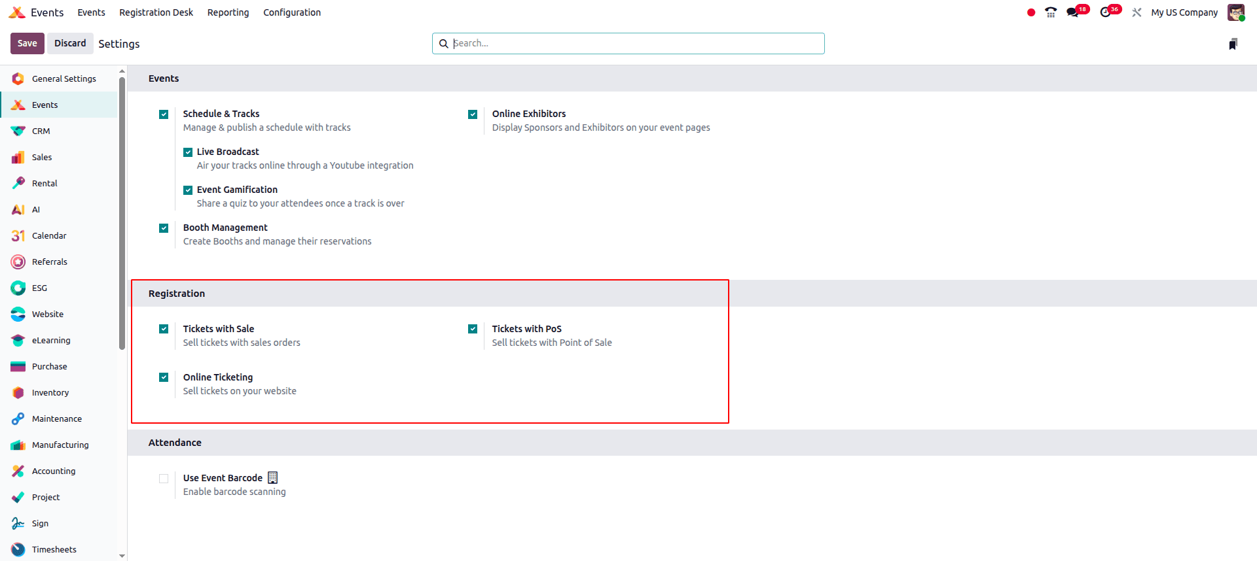Viewport: 1257px width, 561px height.
Task: Click the Save button
Action: (x=27, y=43)
